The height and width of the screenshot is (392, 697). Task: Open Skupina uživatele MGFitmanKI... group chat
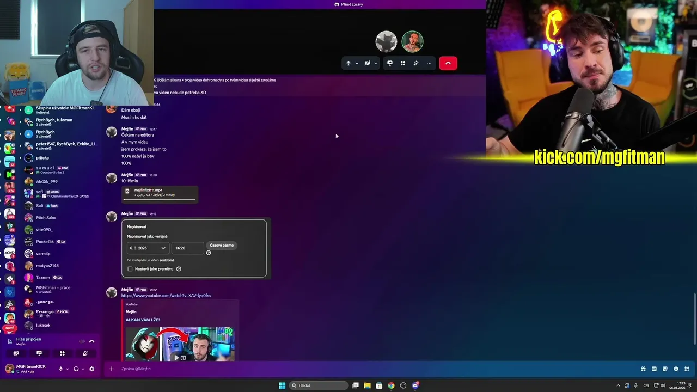click(60, 109)
